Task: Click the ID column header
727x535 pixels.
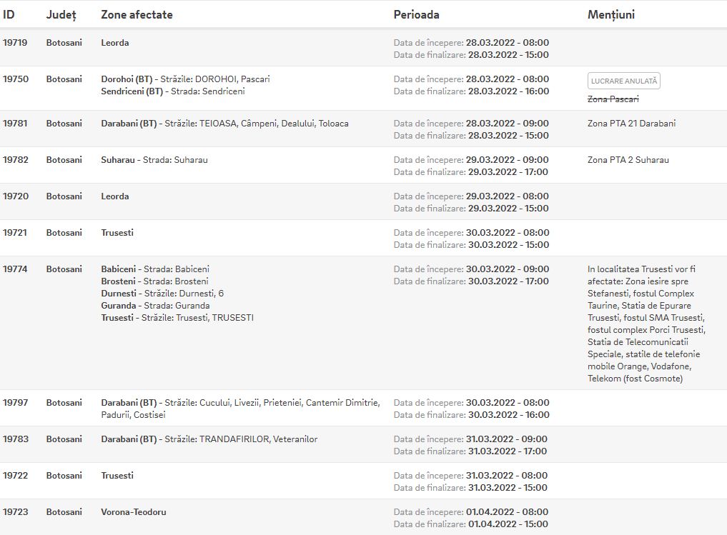Action: tap(9, 15)
